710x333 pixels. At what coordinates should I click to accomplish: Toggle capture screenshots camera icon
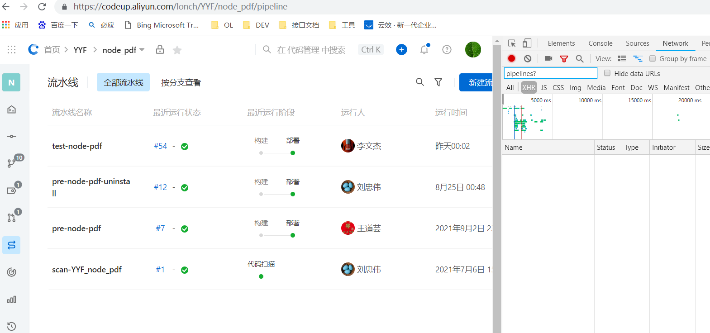coord(548,58)
